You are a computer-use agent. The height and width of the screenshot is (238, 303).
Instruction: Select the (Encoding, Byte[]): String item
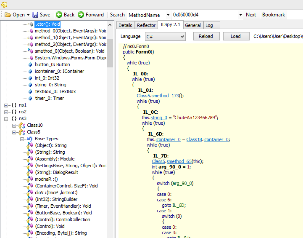point(61,233)
